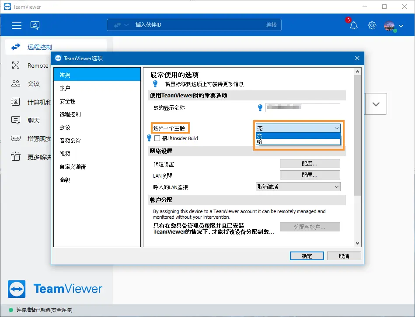The height and width of the screenshot is (317, 415).
Task: Click lightbulb icon beside Insider Build checkbox
Action: pos(149,138)
